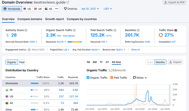
Task: Uncheck the Paid Traffic checkbox
Action: pos(111,77)
